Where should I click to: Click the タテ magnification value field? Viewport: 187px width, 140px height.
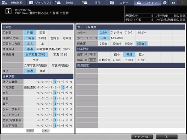pyautogui.click(x=93, y=54)
